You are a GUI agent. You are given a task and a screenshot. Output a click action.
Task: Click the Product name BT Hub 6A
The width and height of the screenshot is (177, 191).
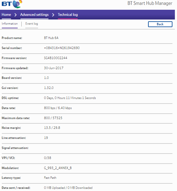click(51, 38)
